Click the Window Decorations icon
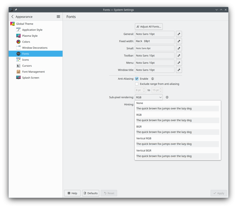 click(18, 48)
